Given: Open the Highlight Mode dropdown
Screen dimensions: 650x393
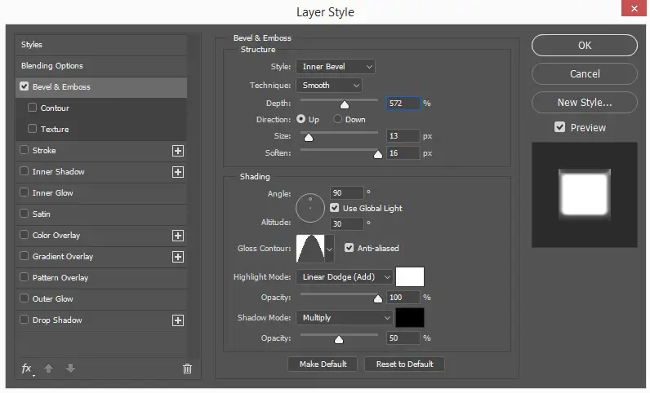Looking at the screenshot, I should (344, 276).
